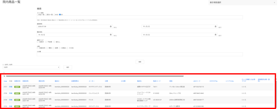Viewport: 278px width, 109px height.
Task: Click maker cell テルモ
Action: point(91,100)
